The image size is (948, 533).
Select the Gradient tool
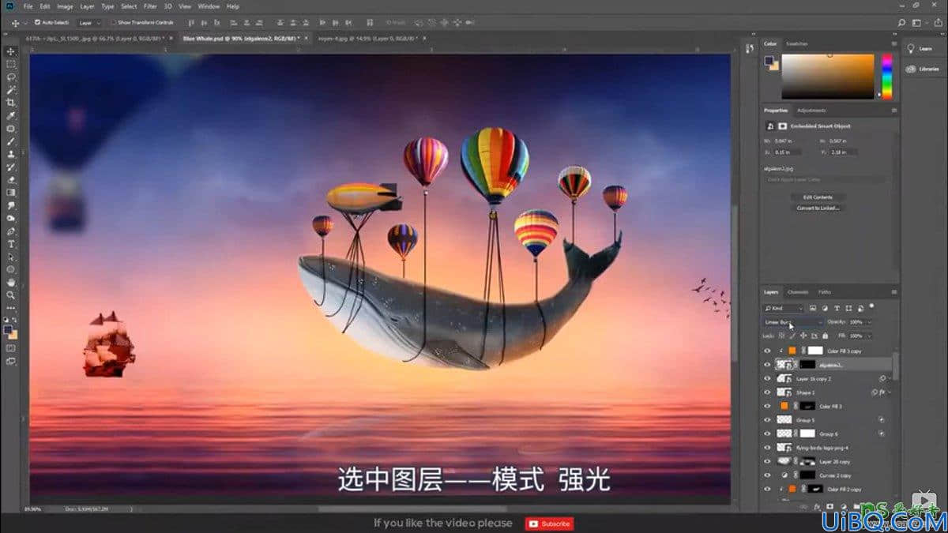tap(11, 193)
